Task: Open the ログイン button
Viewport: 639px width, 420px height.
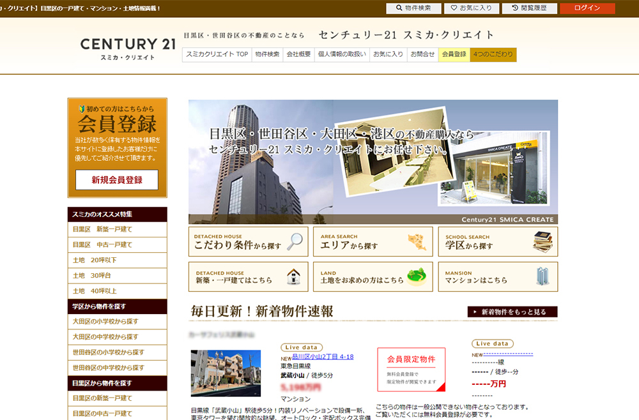Action: (587, 8)
